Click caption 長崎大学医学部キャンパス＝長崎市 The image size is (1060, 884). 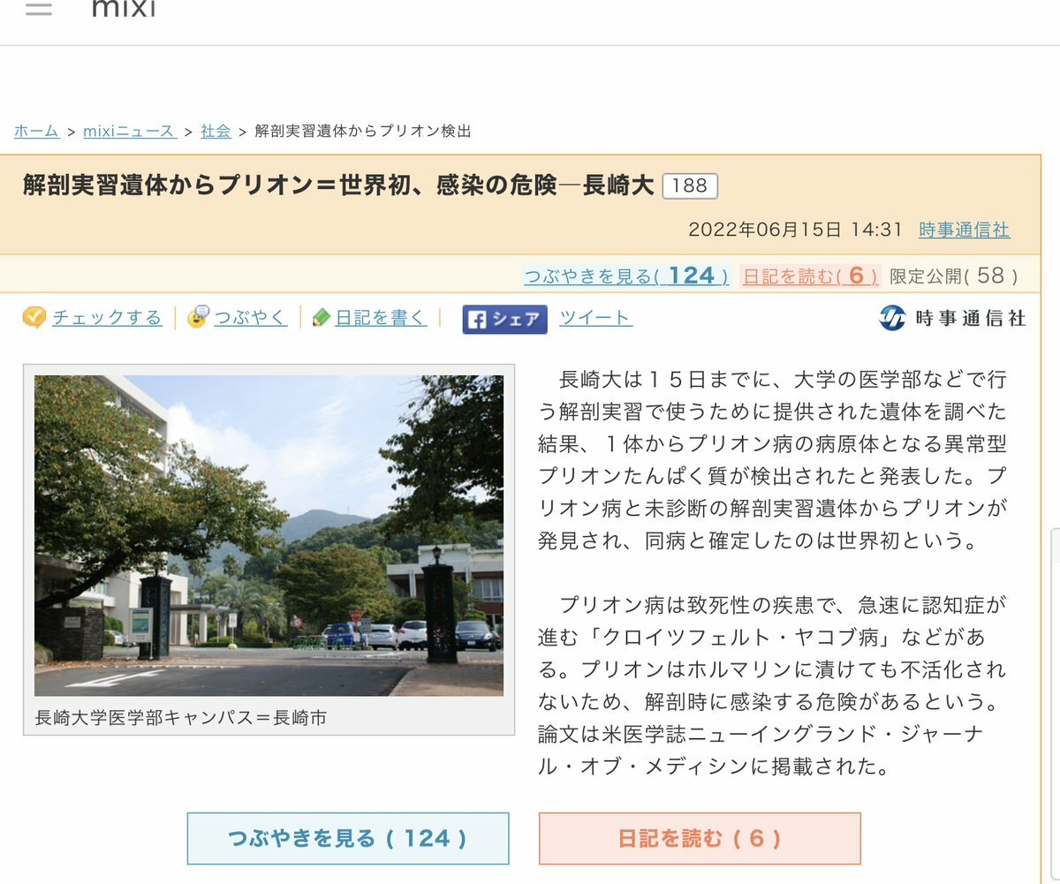tap(181, 718)
